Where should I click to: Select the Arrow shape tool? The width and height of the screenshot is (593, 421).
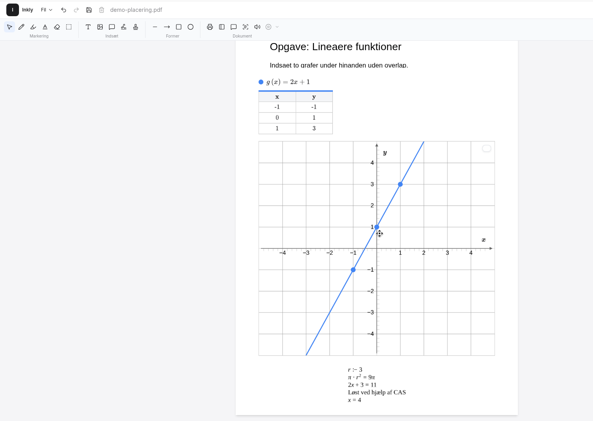coord(167,27)
